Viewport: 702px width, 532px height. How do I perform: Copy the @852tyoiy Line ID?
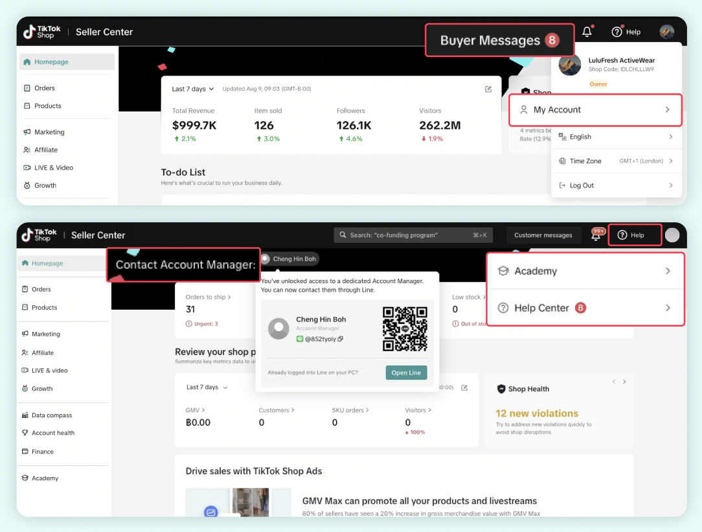point(340,339)
